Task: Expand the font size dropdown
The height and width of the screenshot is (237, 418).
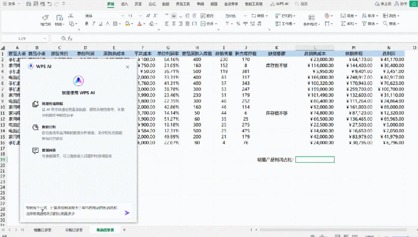Action: click(x=141, y=16)
